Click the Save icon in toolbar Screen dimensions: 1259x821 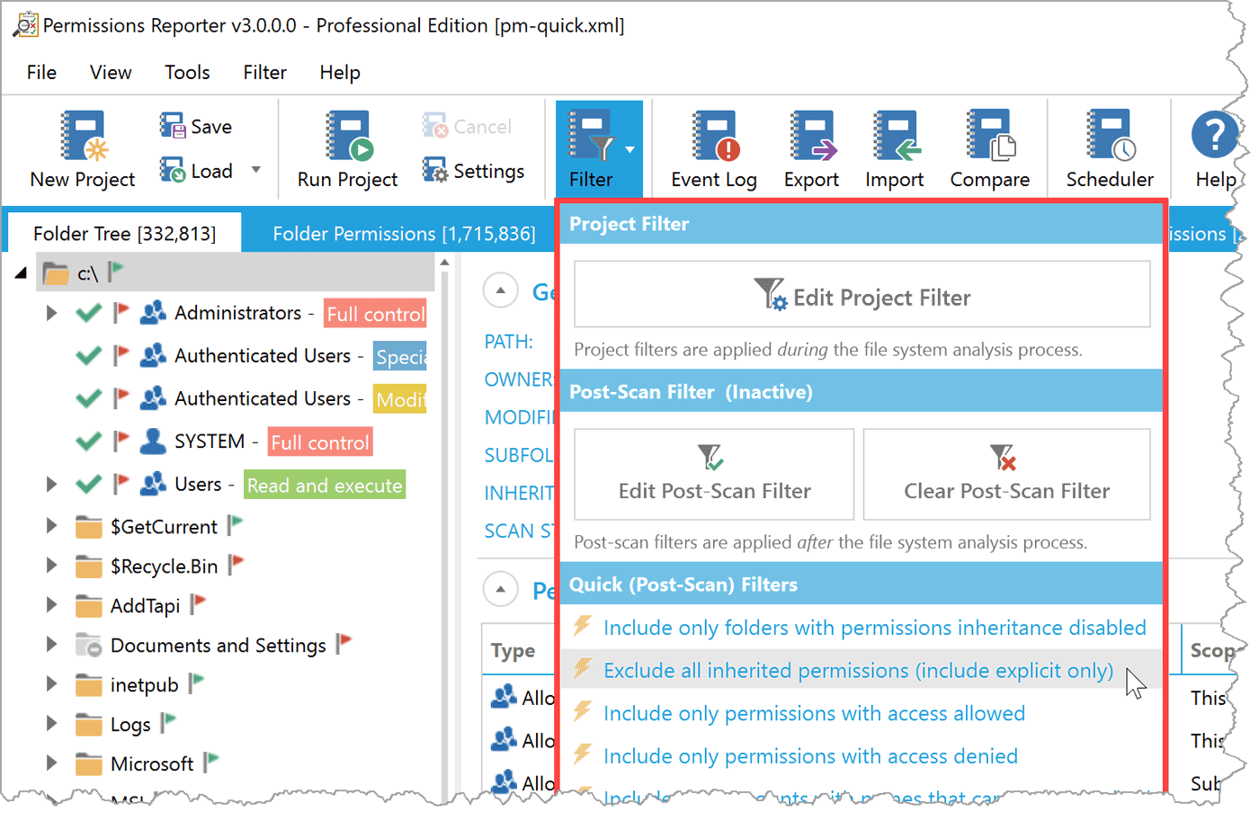click(172, 125)
